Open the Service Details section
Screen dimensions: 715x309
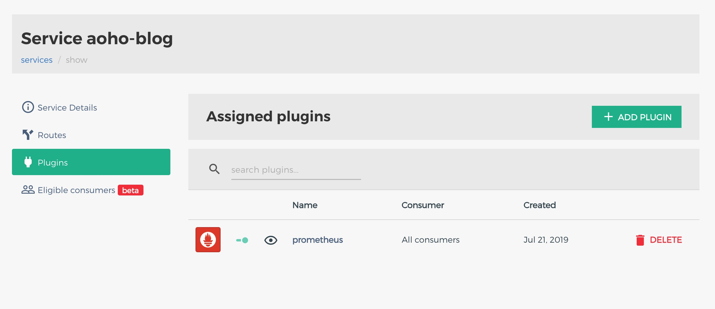[x=67, y=108]
